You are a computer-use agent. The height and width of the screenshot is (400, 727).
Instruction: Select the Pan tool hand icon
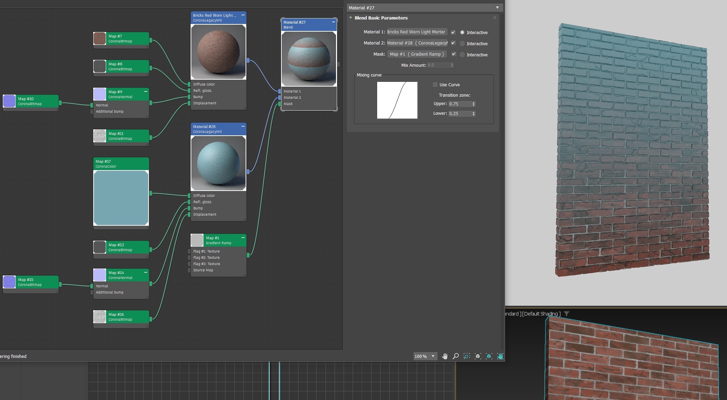445,356
